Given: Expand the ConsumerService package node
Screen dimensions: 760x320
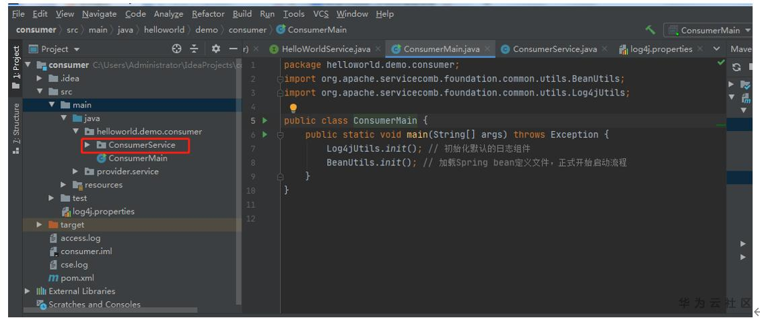Looking at the screenshot, I should click(88, 145).
